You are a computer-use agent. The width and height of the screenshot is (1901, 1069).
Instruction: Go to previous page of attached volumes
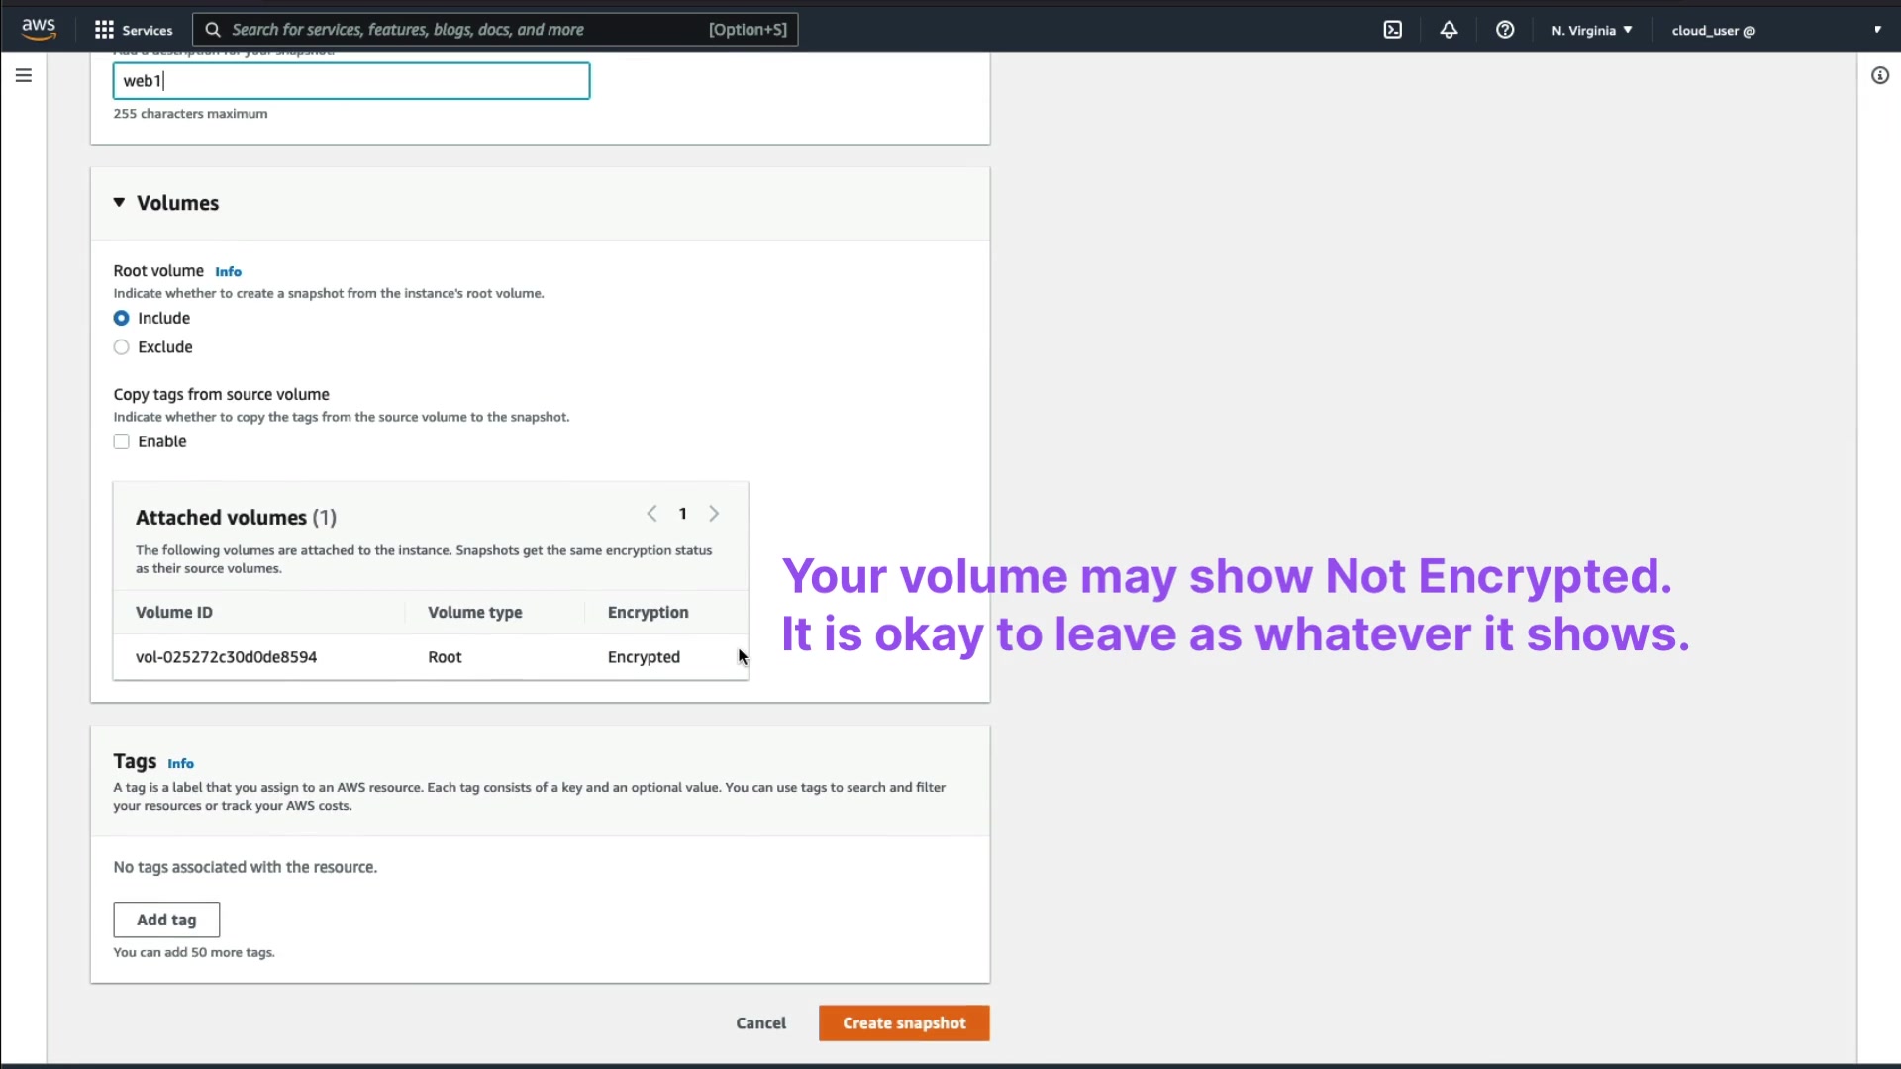651,514
